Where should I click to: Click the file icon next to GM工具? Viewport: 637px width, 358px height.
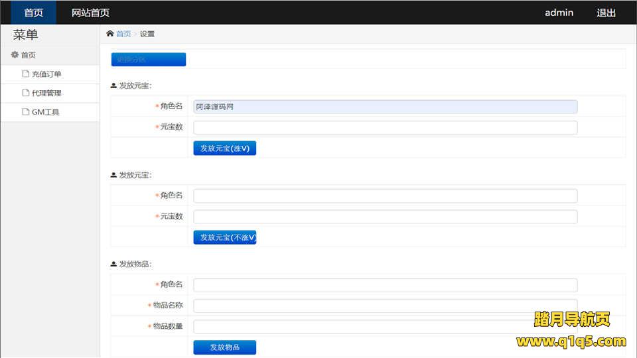(26, 112)
